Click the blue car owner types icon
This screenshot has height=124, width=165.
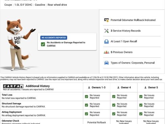click(107, 63)
